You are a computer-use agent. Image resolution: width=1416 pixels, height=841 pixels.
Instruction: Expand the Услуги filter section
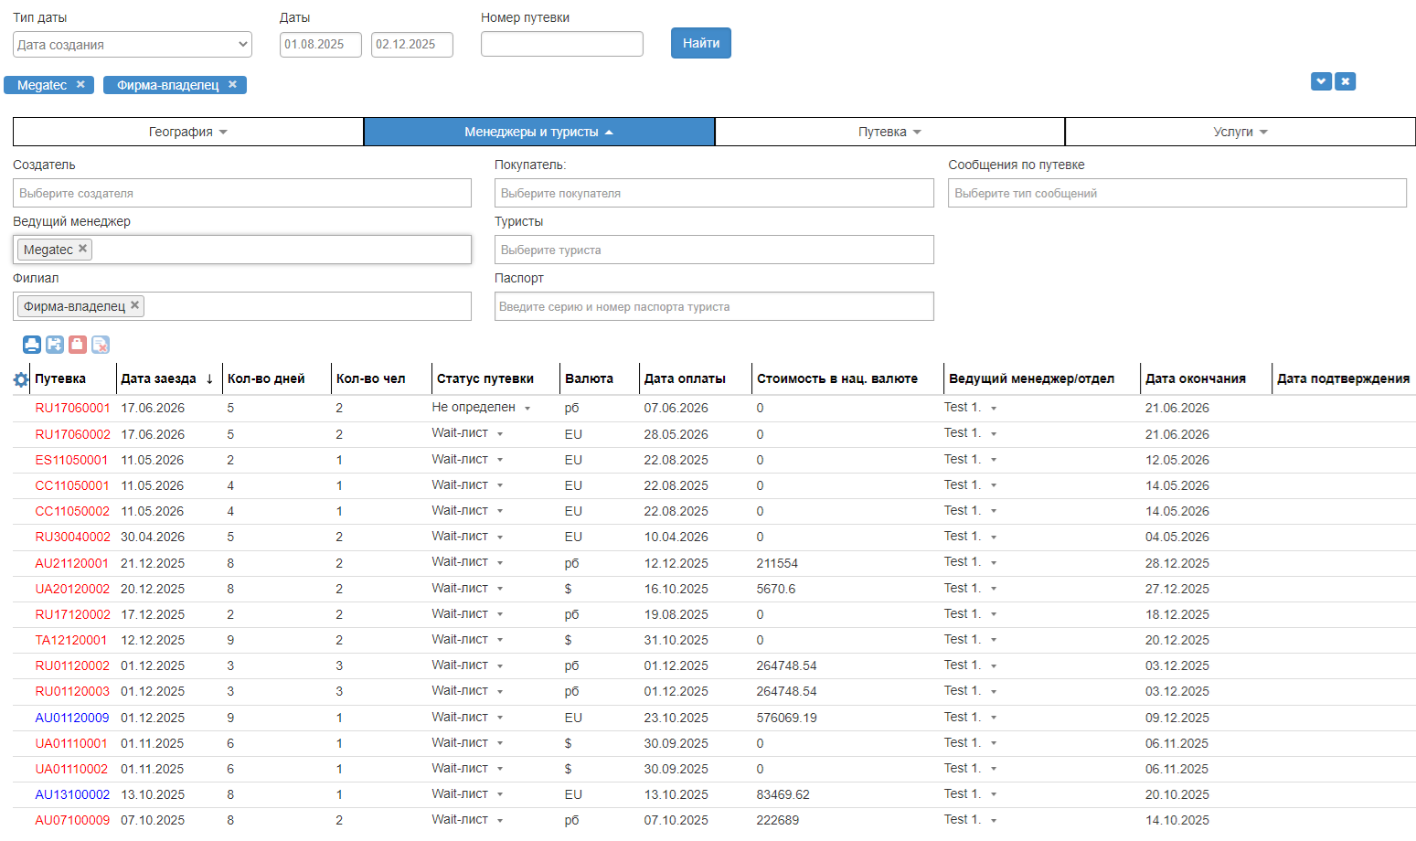[1240, 132]
